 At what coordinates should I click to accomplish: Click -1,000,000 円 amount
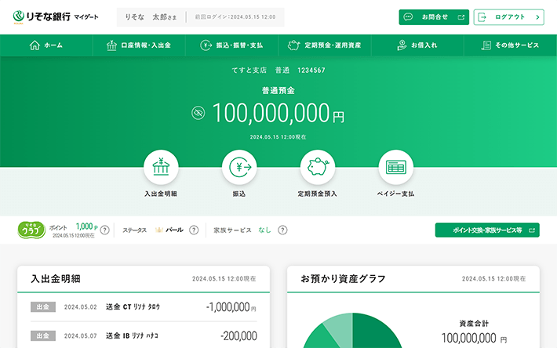point(231,306)
